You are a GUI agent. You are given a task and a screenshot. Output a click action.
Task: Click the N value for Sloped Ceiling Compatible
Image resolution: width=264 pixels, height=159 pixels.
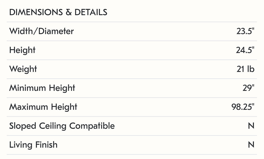pyautogui.click(x=251, y=126)
